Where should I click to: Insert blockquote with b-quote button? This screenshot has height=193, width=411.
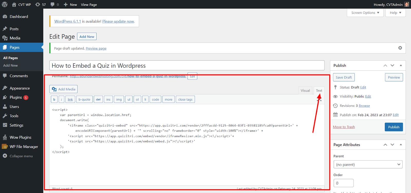click(84, 99)
